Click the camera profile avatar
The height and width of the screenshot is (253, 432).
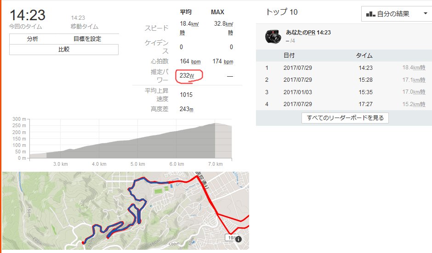click(x=273, y=36)
